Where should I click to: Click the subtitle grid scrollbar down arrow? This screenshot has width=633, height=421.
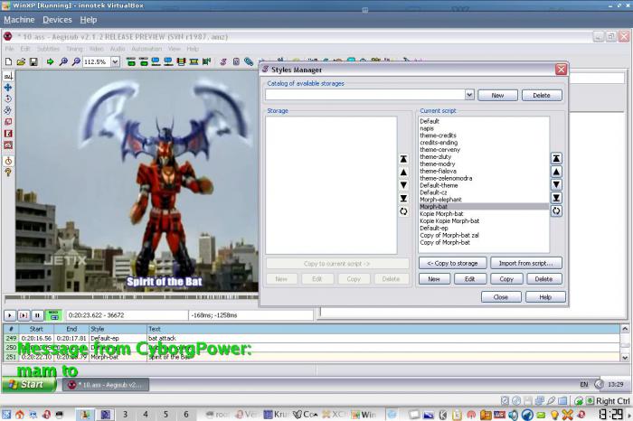(x=625, y=357)
